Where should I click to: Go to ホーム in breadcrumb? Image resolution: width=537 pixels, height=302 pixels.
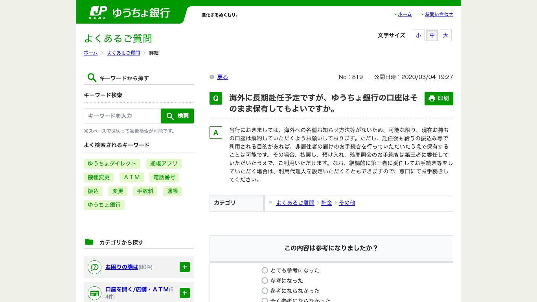[x=91, y=53]
